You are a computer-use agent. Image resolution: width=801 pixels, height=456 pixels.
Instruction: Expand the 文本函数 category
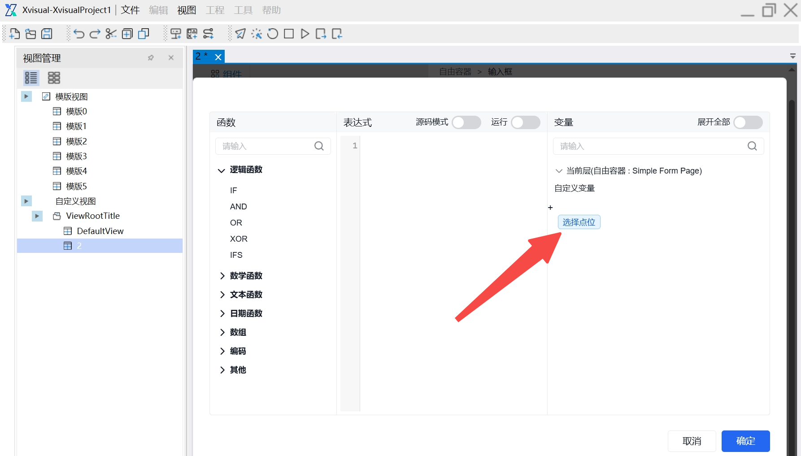point(222,295)
